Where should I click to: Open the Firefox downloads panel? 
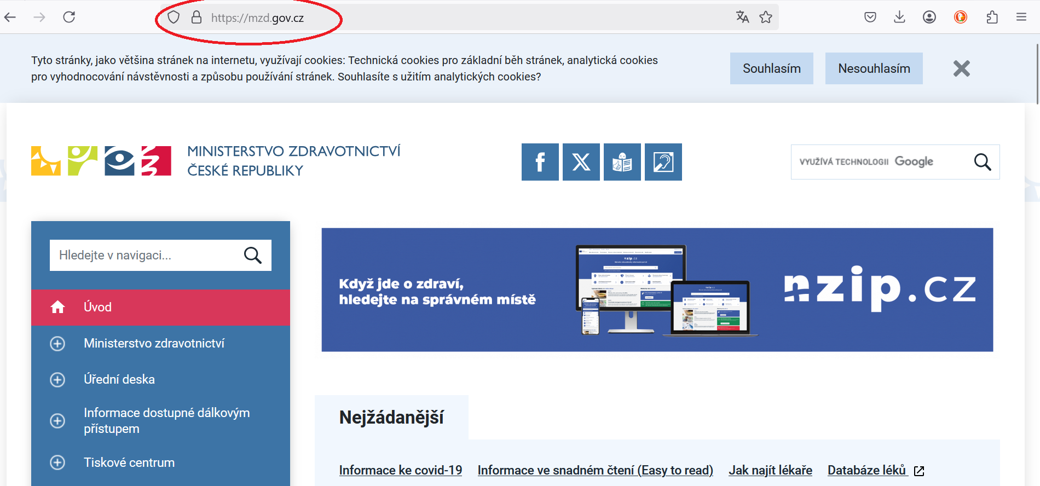(899, 18)
